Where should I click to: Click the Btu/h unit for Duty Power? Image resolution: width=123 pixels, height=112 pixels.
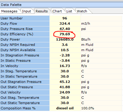tap(86, 39)
